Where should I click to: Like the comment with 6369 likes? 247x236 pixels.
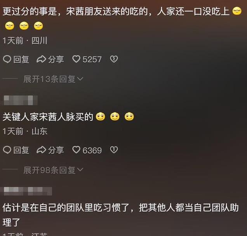click(x=76, y=150)
